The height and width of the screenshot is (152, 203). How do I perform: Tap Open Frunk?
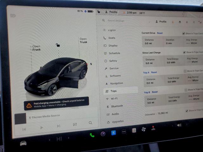coord(36,48)
